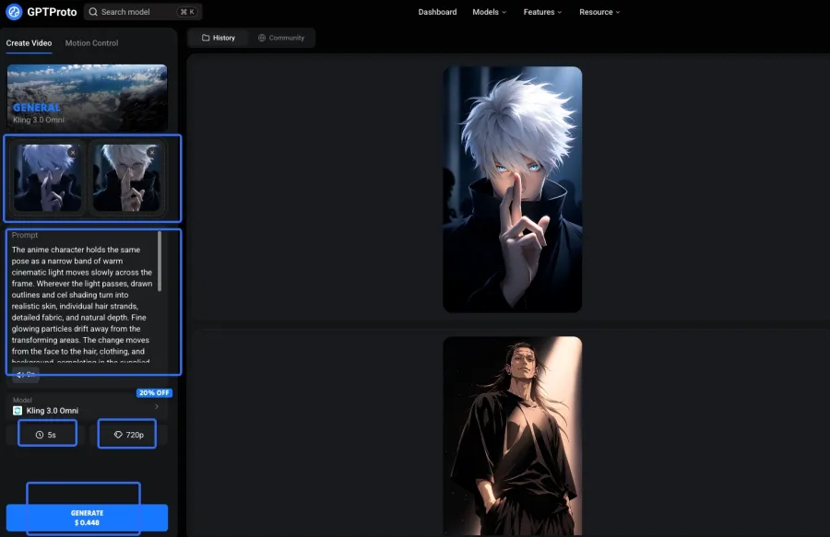This screenshot has height=537, width=830.
Task: Open the white-haired anime character result
Action: (513, 189)
